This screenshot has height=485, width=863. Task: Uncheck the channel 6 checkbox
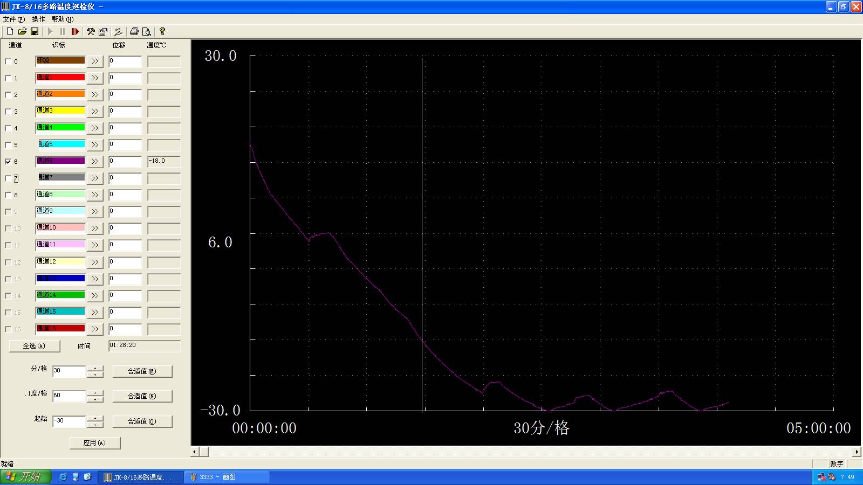pos(8,162)
